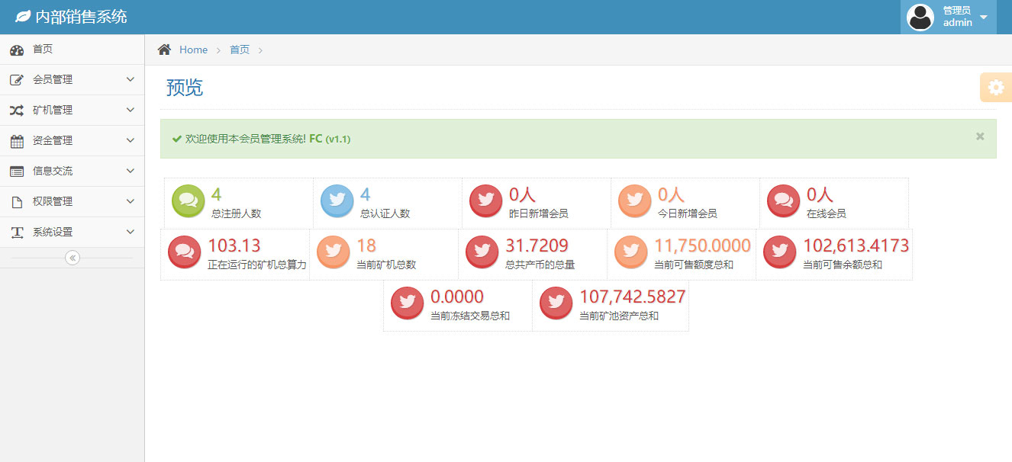
Task: Click the settings gear icon on right edge
Action: click(996, 88)
